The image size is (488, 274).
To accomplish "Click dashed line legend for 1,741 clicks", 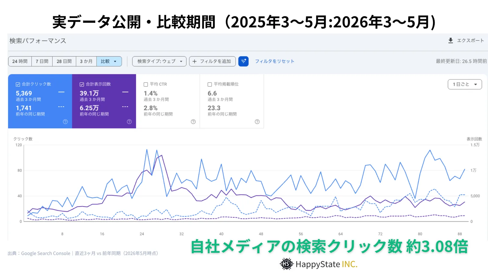I will (x=61, y=107).
